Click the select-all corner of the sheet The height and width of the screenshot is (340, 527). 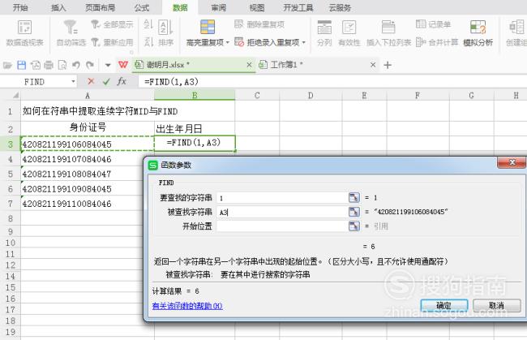click(14, 96)
